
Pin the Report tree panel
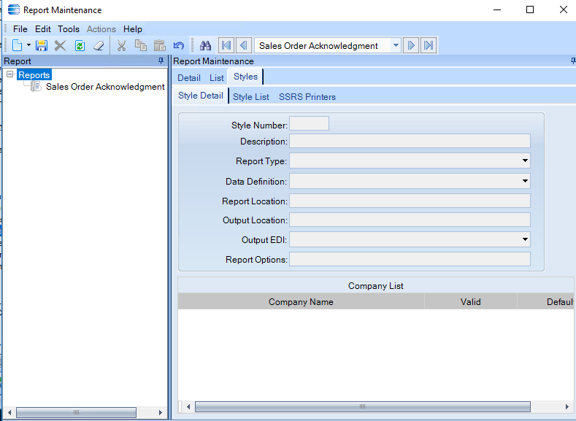tap(161, 61)
